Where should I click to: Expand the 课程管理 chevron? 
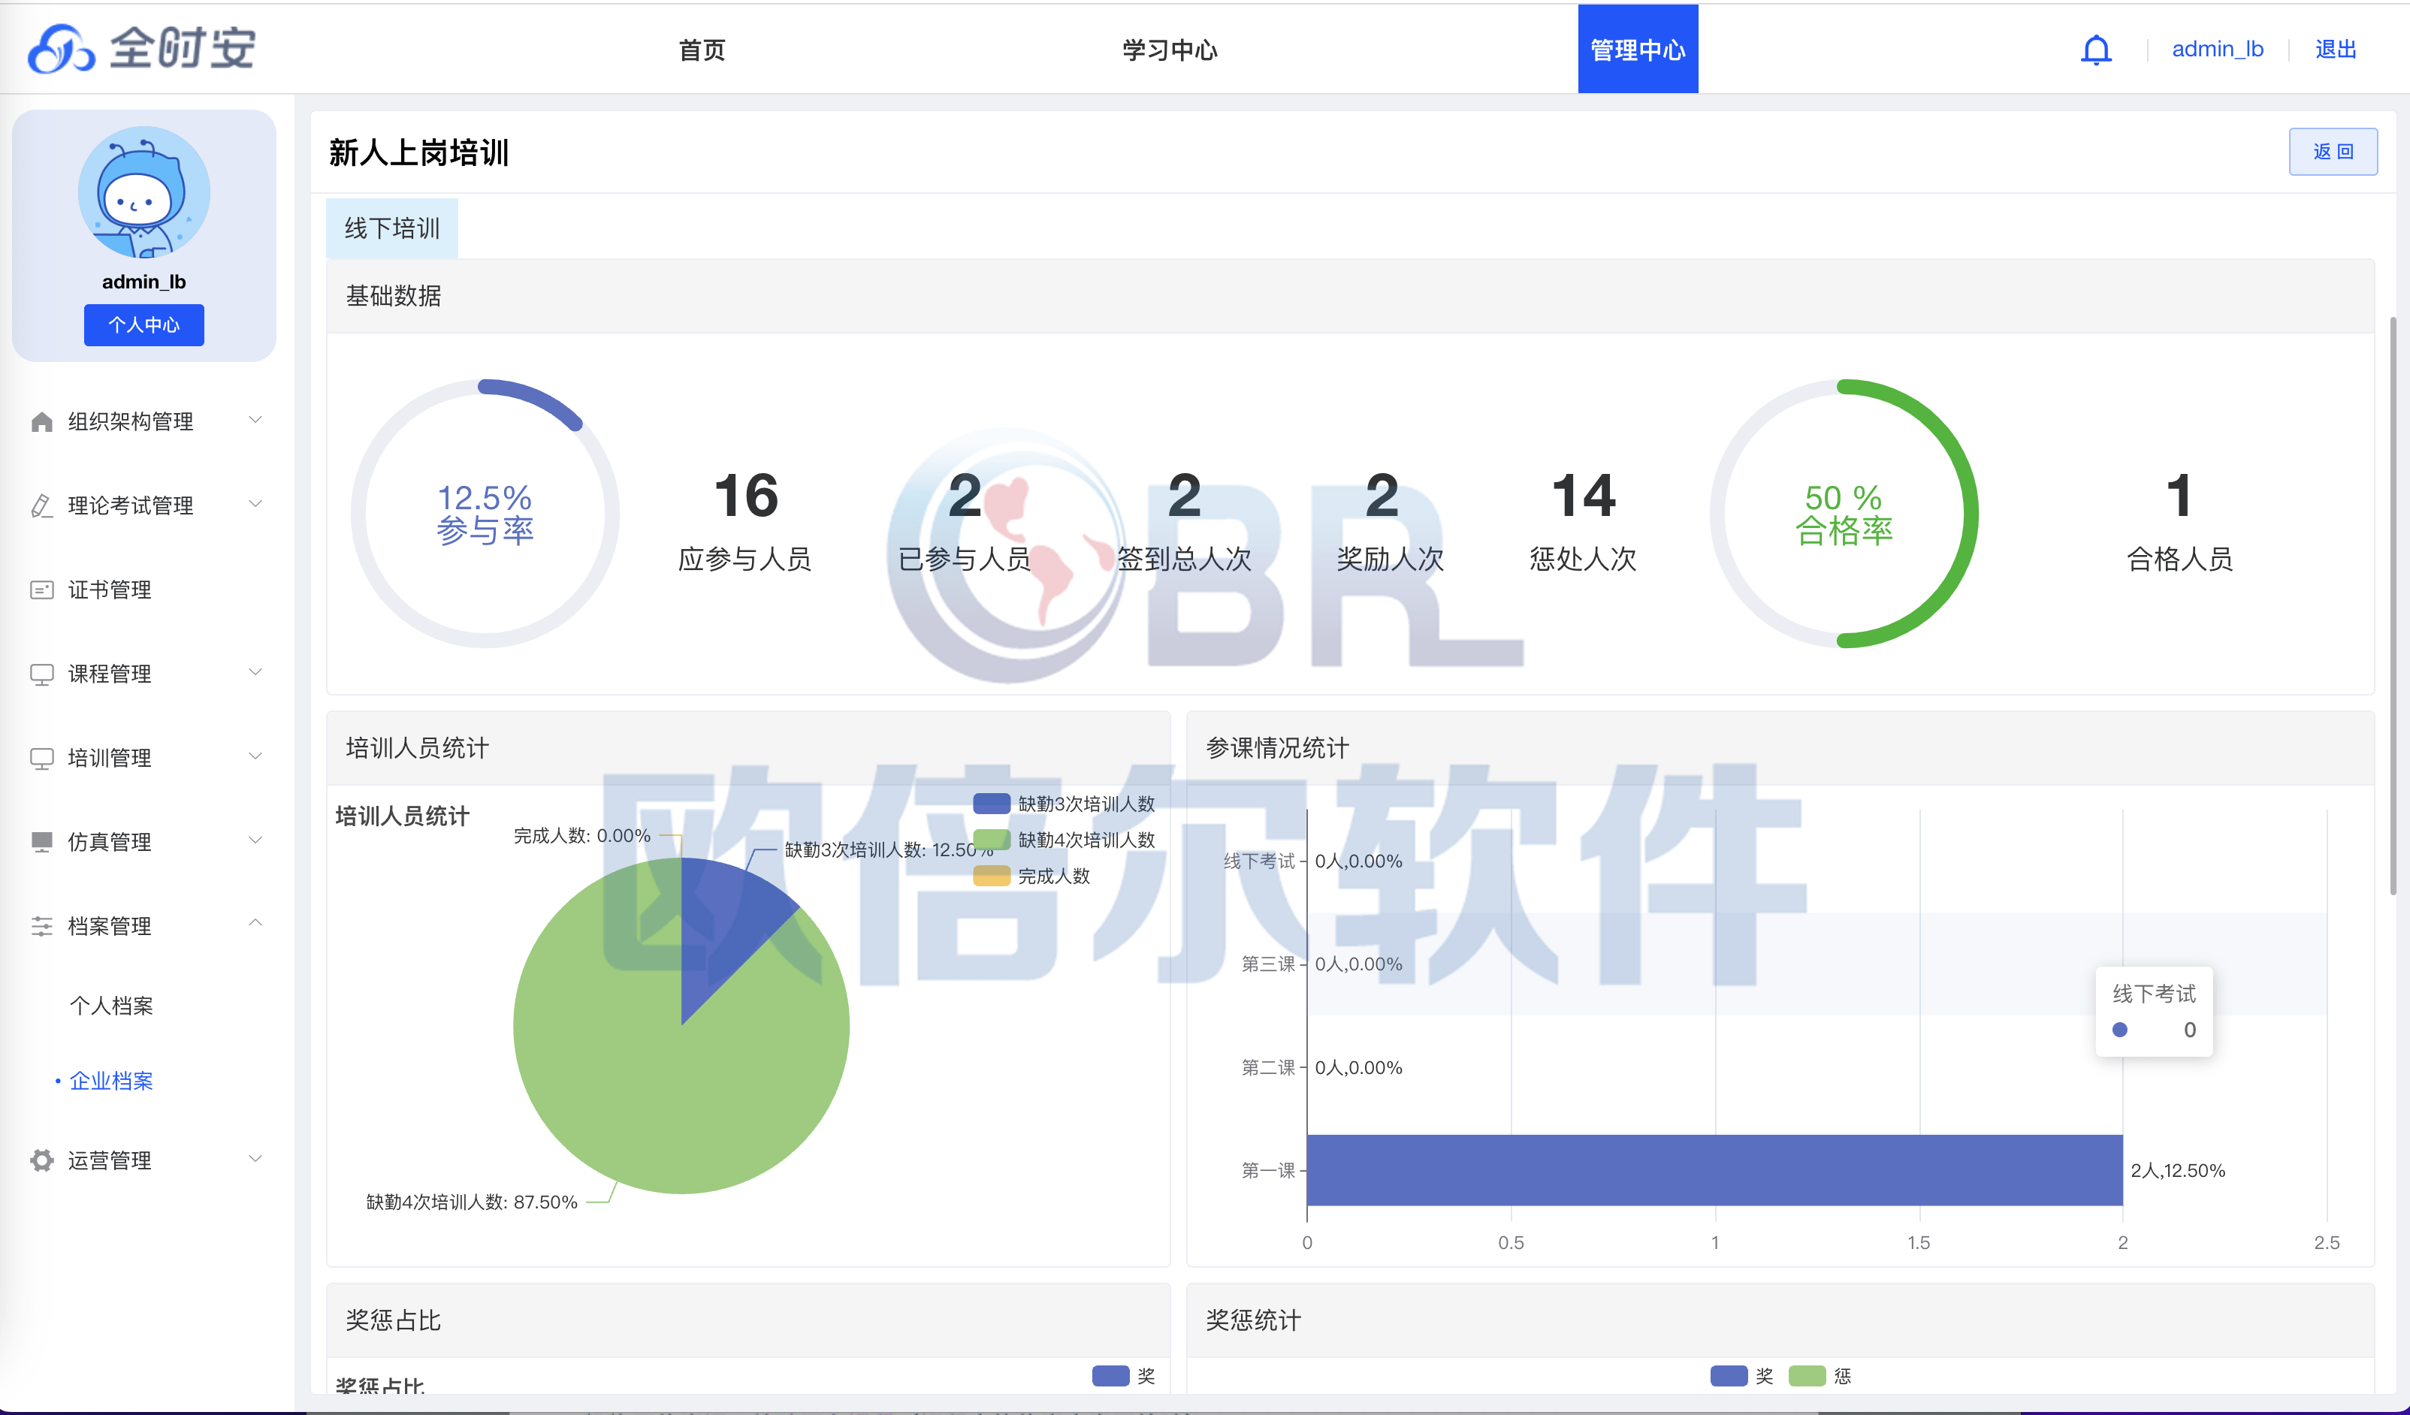(x=255, y=672)
